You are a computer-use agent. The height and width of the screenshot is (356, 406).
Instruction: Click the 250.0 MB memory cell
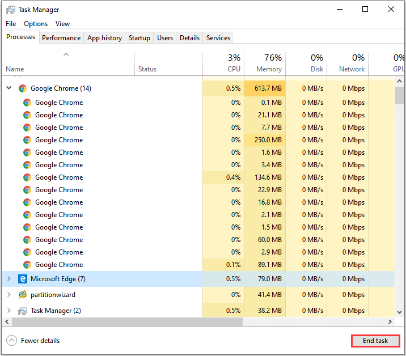265,140
